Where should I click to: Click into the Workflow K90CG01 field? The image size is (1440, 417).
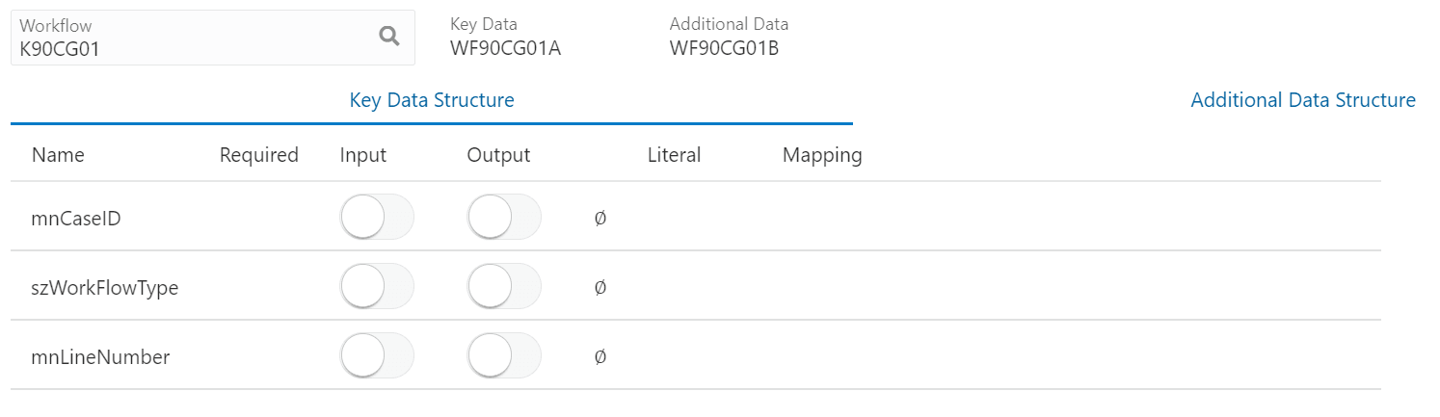(x=193, y=48)
